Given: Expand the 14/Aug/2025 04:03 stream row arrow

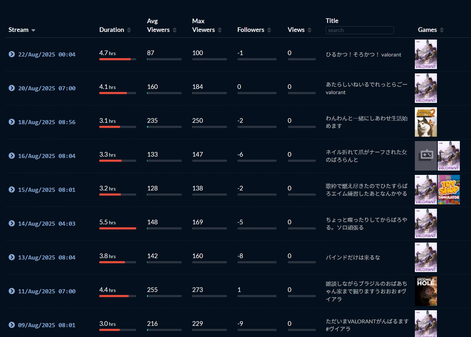Looking at the screenshot, I should point(12,223).
